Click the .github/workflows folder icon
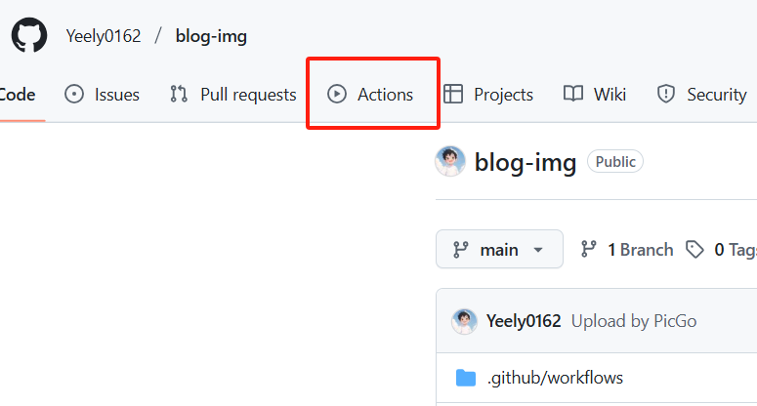This screenshot has width=757, height=406. tap(466, 378)
